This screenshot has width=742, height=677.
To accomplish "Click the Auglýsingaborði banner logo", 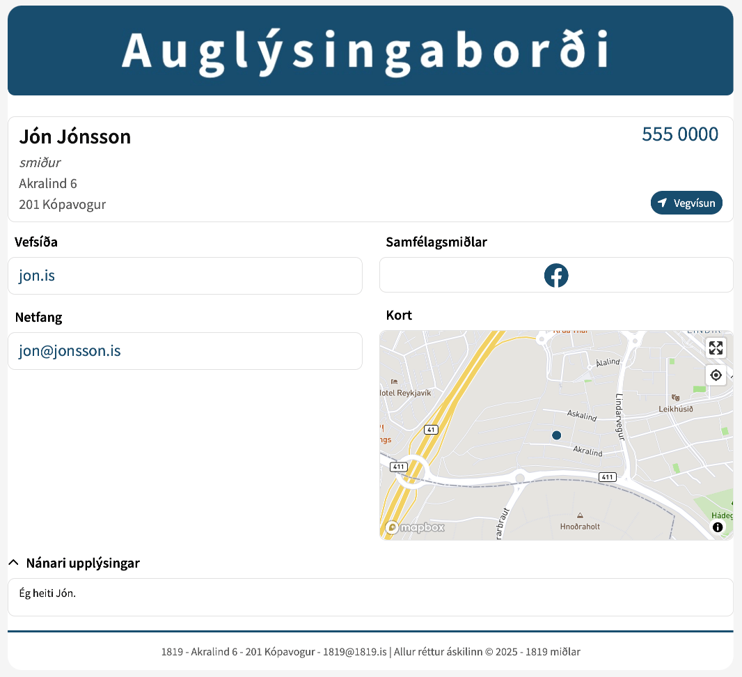I will pyautogui.click(x=370, y=49).
